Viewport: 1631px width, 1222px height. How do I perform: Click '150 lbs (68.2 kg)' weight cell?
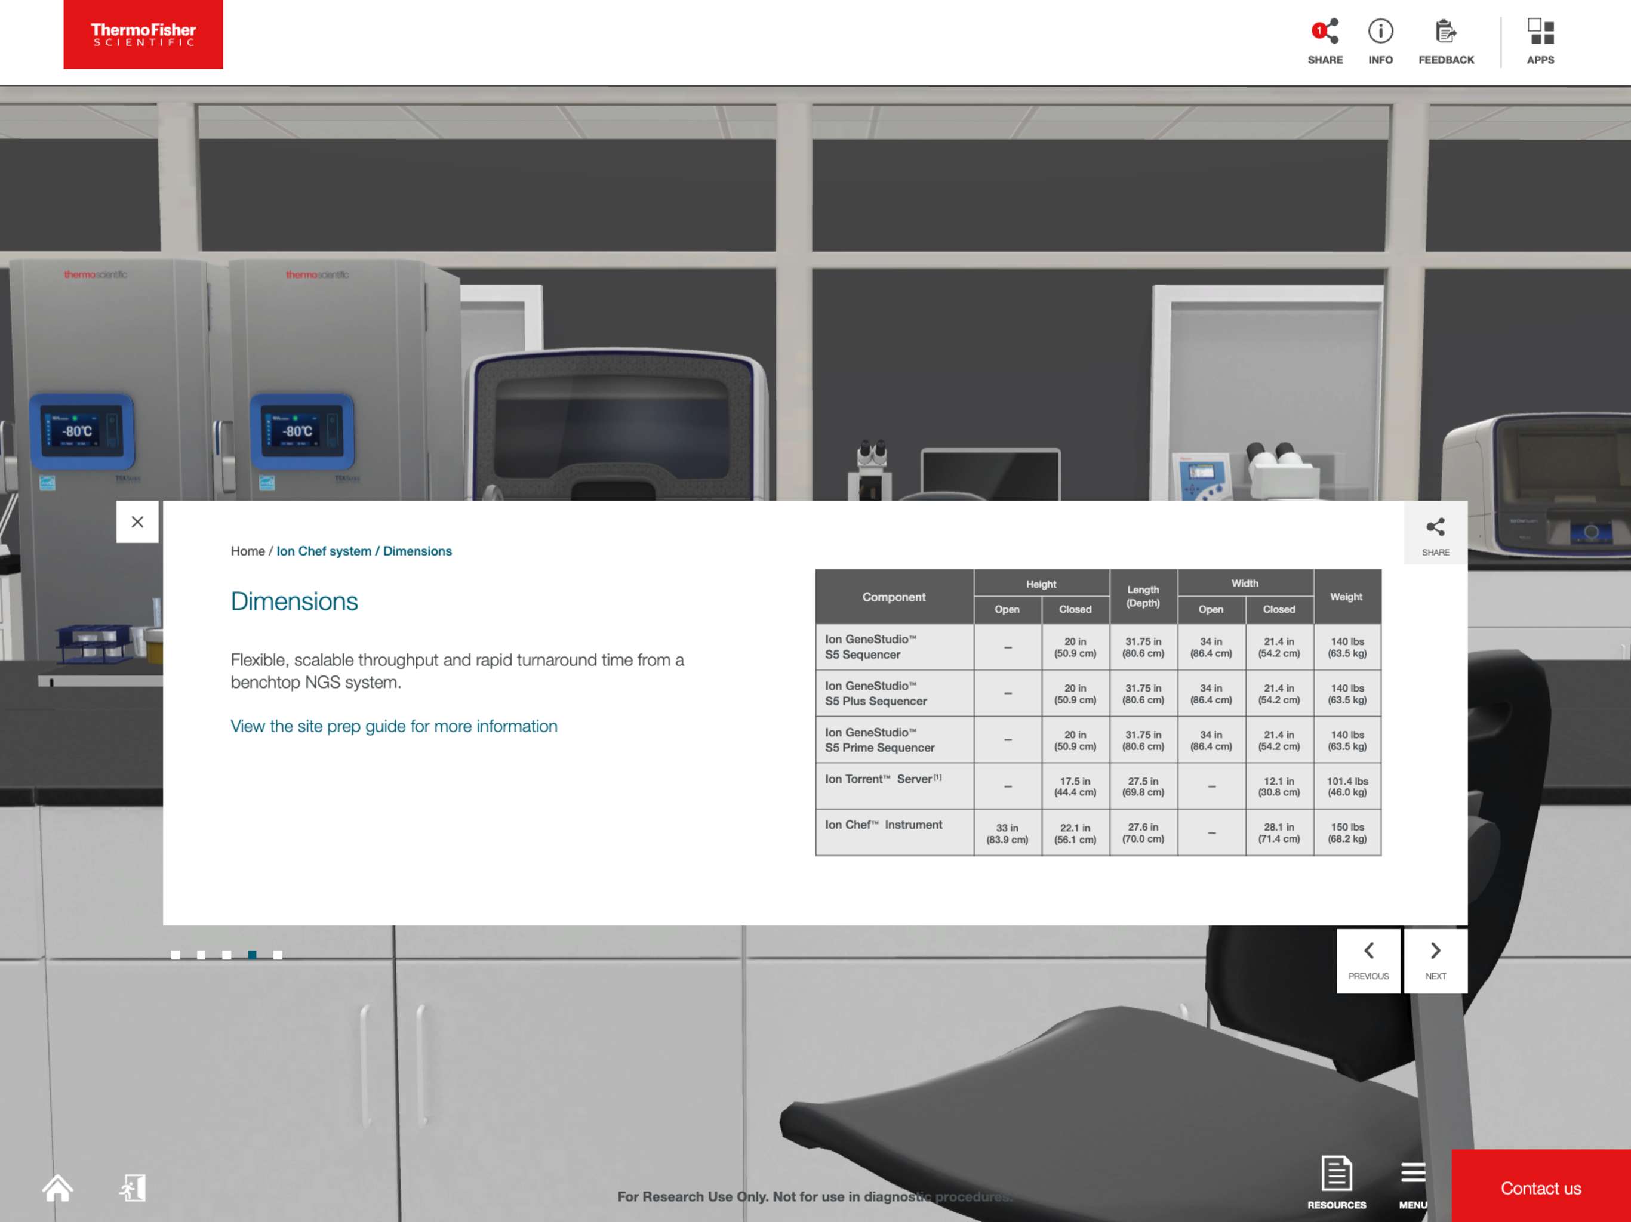[x=1347, y=833]
